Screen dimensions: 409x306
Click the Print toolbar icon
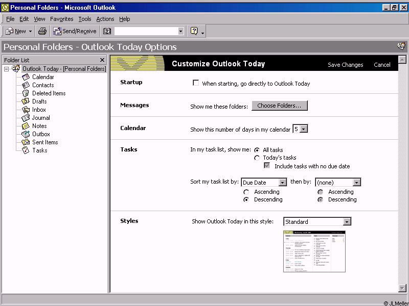(42, 31)
